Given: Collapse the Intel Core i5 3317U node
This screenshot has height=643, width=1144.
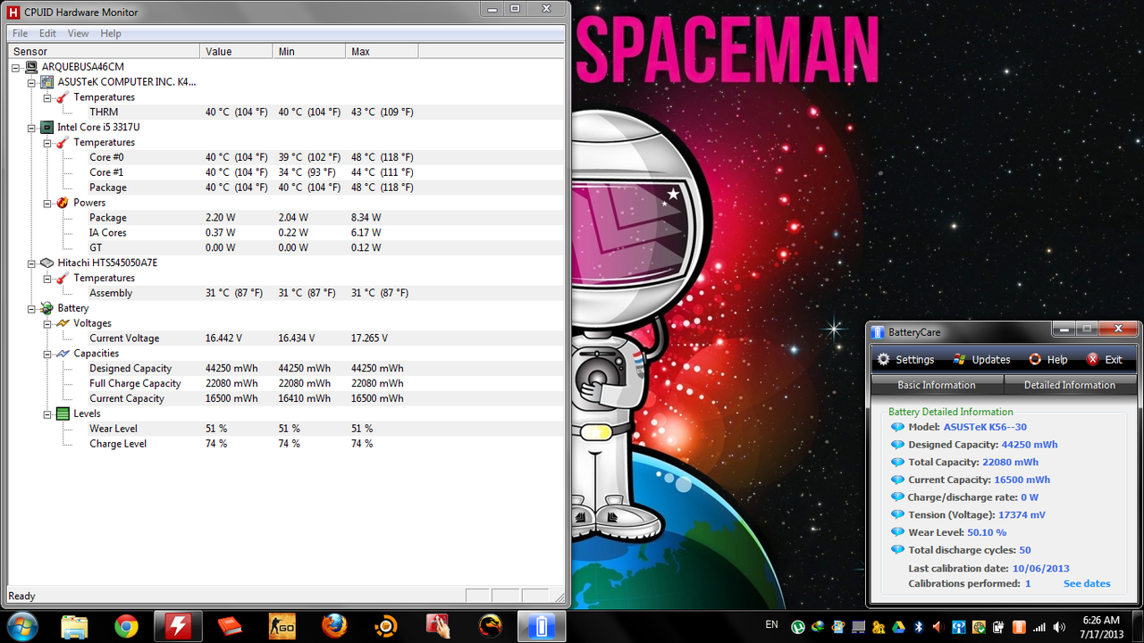Looking at the screenshot, I should click(x=31, y=127).
